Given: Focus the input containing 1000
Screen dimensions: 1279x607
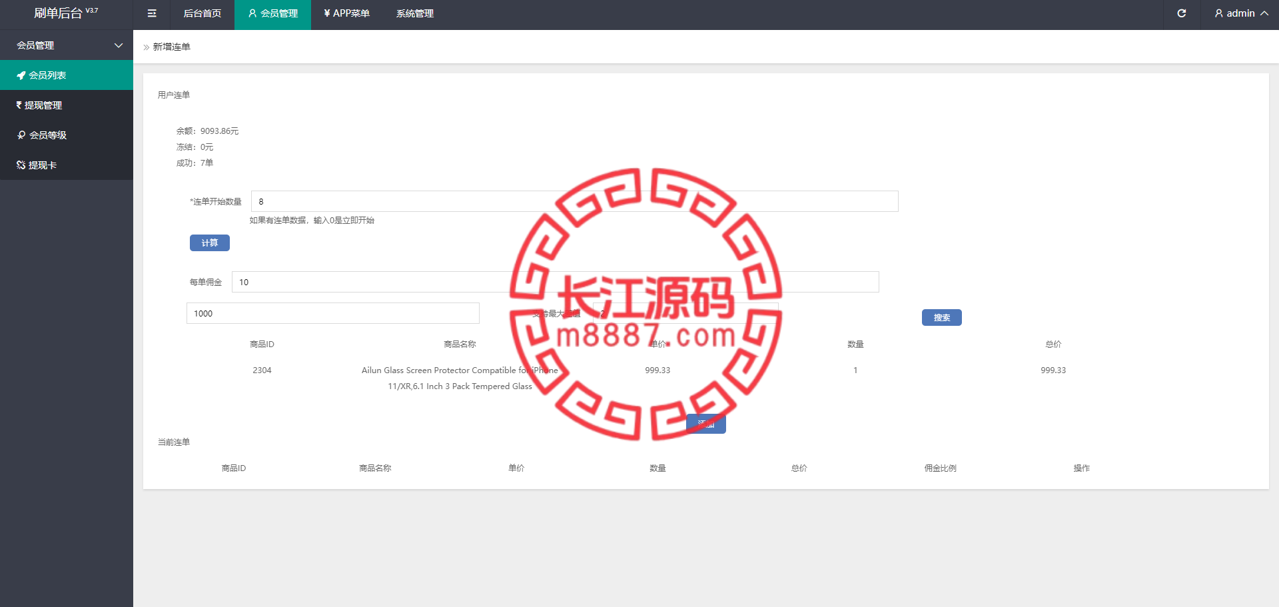Looking at the screenshot, I should (x=333, y=313).
